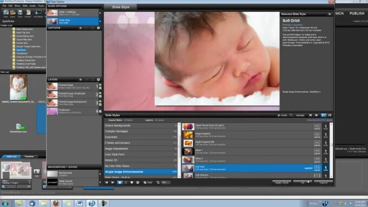368x207 pixels.
Task: Expand the Slide Sound options arrow
Action: 100,182
